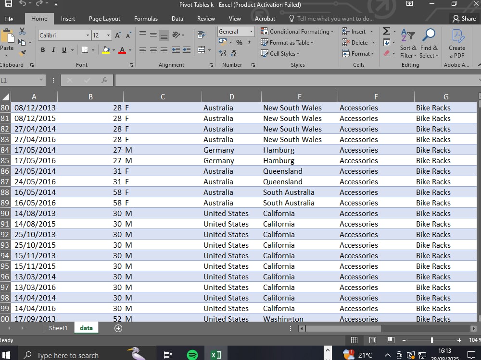Open the fill color dropdown arrow
The width and height of the screenshot is (481, 360).
pos(114,50)
